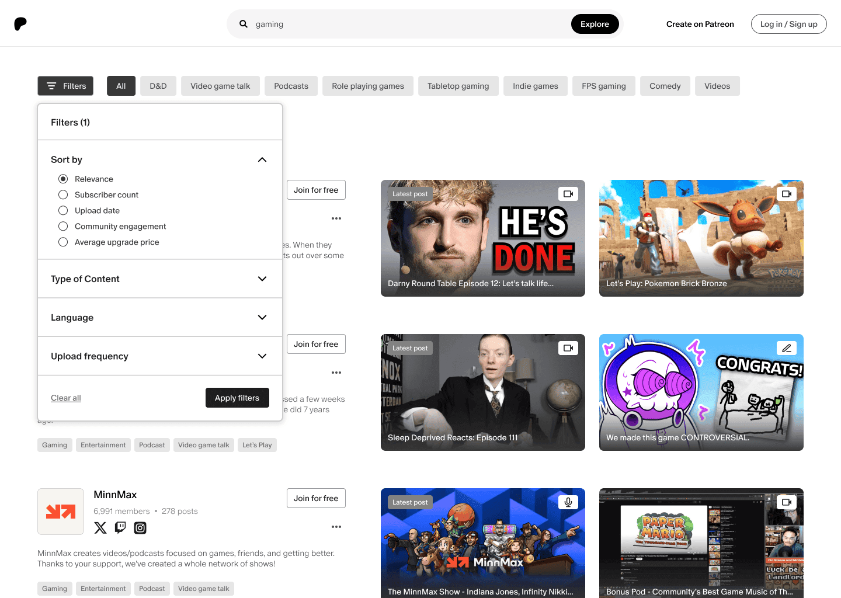Select the Video game talk tab
Screen dimensions: 841x598
coord(220,86)
